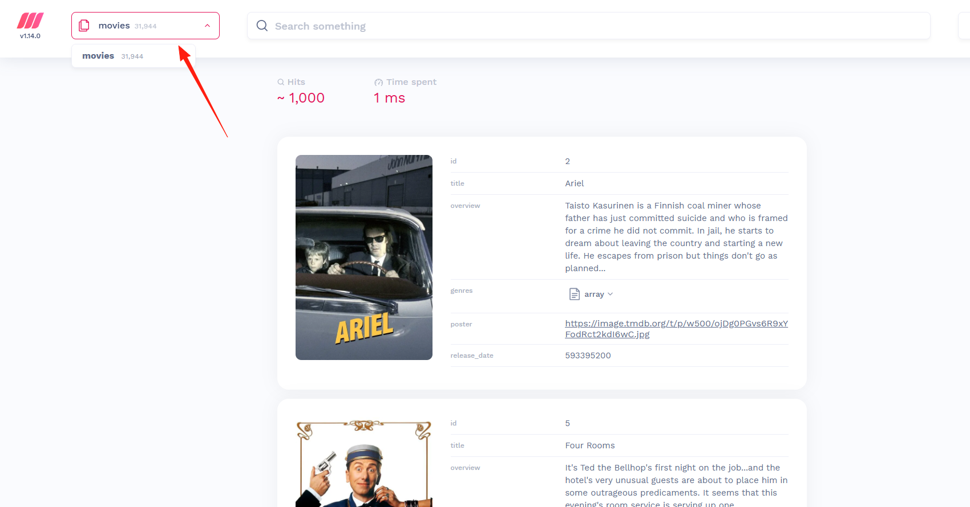970x507 pixels.
Task: Click the title value Four Rooms
Action: (590, 445)
